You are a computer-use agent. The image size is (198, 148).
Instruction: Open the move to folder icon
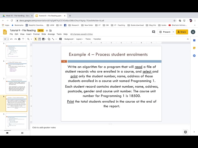click(50, 31)
